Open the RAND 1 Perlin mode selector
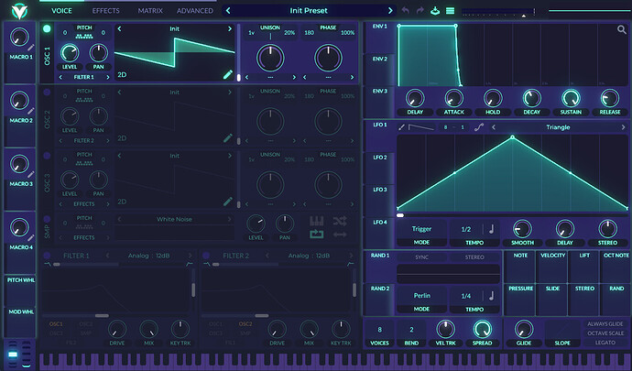 coord(422,296)
